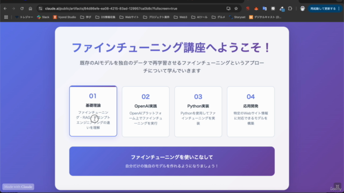This screenshot has height=193, width=344.
Task: Bookmark this page with the star icon
Action: click(x=236, y=9)
